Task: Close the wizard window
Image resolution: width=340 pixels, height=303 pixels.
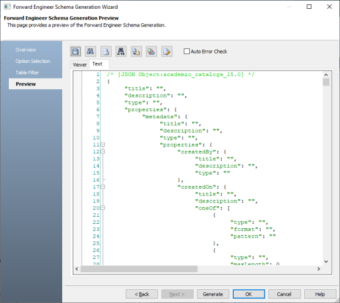Action: coord(329,7)
